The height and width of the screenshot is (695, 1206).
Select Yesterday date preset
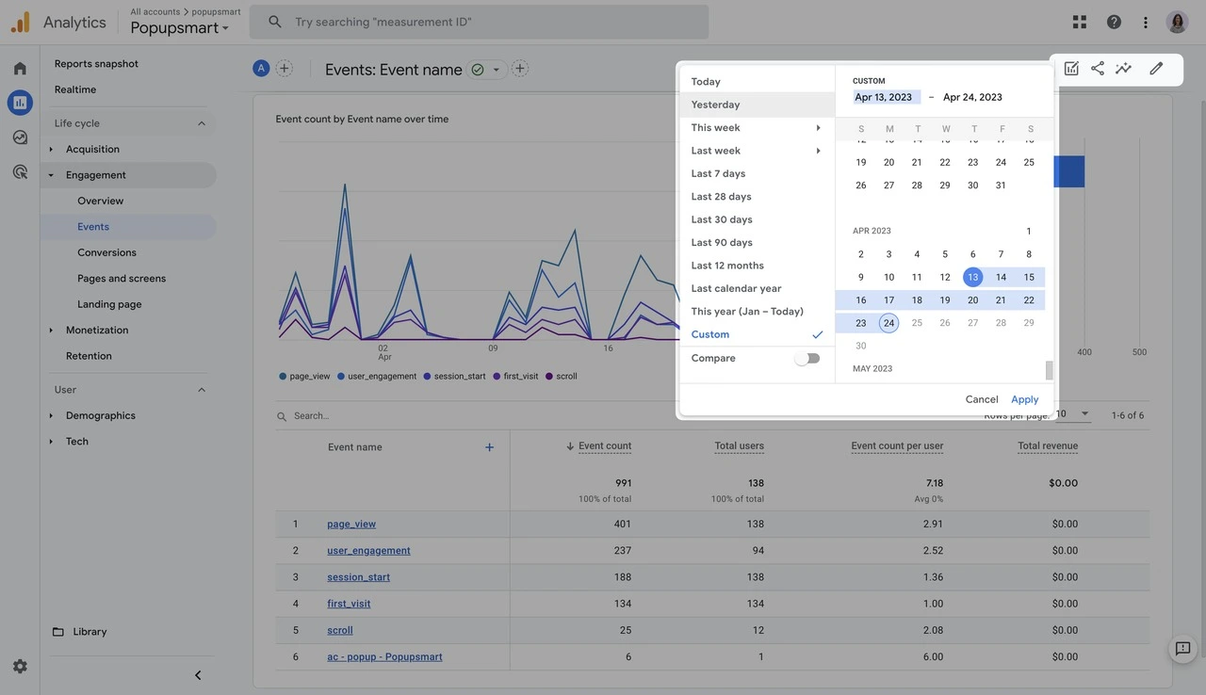757,105
